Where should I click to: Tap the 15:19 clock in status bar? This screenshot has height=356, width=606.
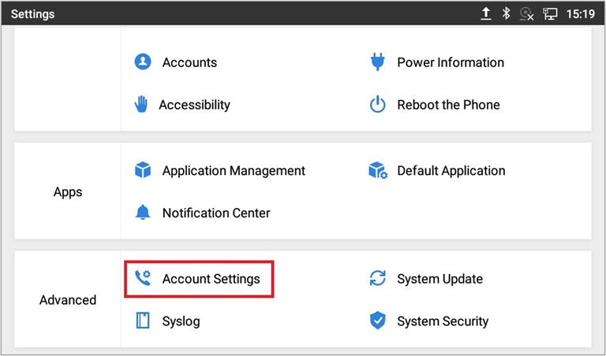click(x=581, y=14)
